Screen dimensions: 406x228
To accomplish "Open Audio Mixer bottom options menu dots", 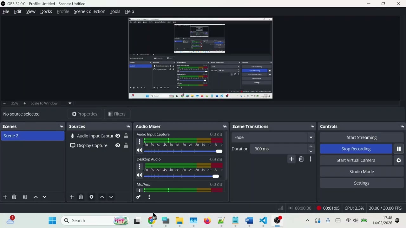I will [x=149, y=197].
